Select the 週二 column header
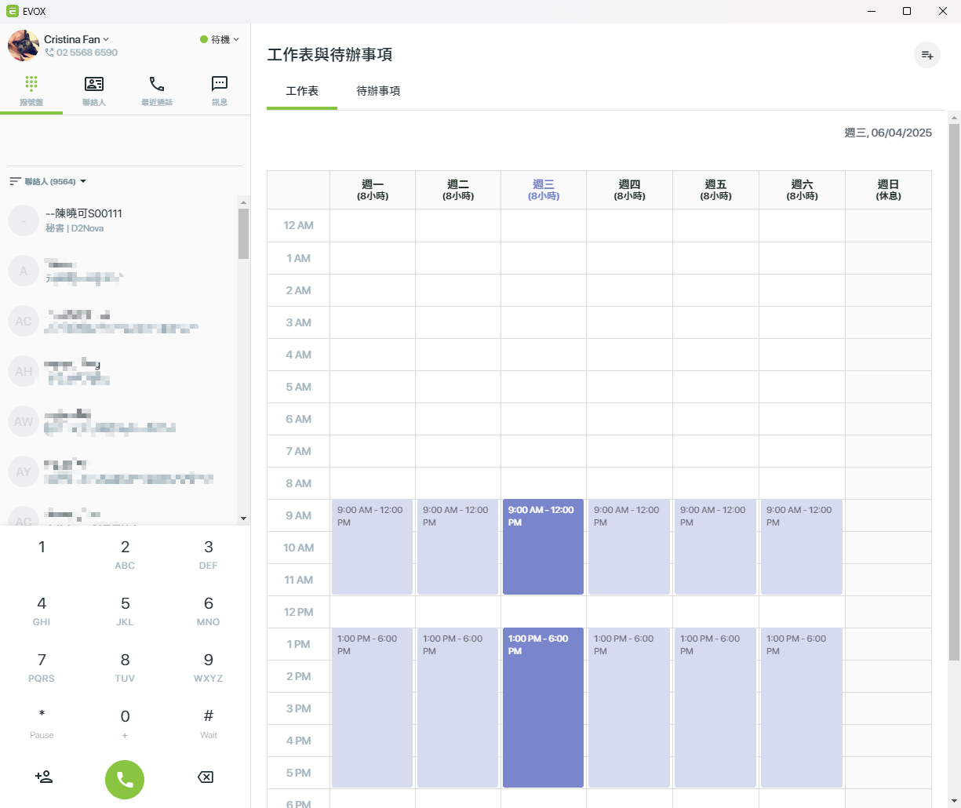 click(458, 190)
